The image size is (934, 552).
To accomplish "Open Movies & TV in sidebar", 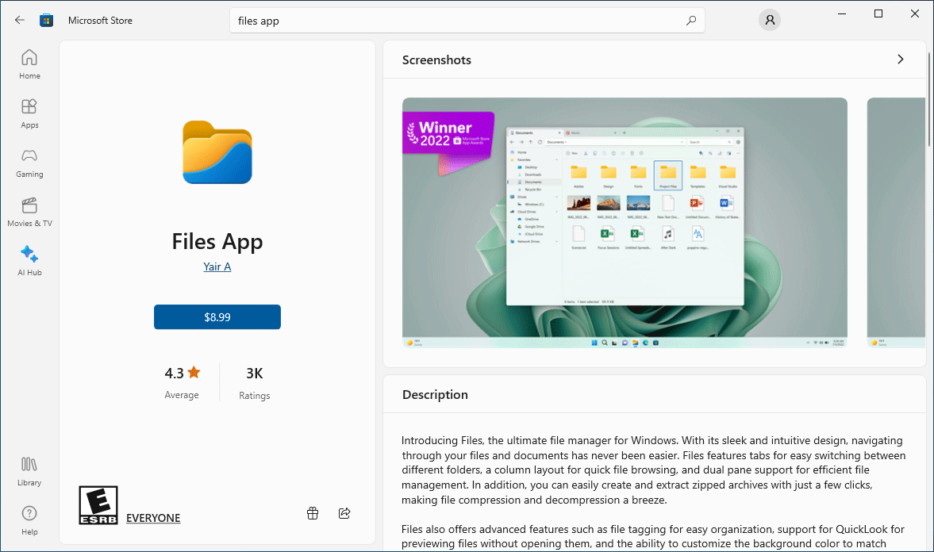I will (x=29, y=212).
